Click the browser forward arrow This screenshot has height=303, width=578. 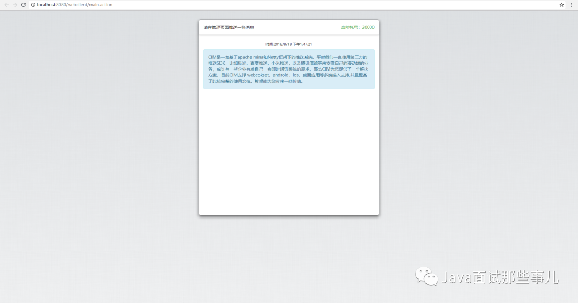point(15,5)
